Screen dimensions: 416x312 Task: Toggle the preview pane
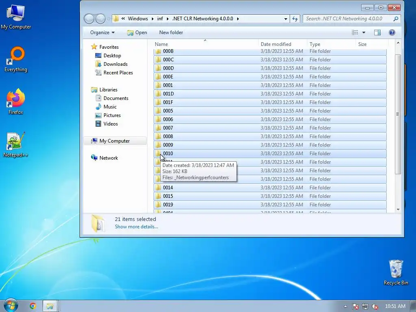click(377, 32)
